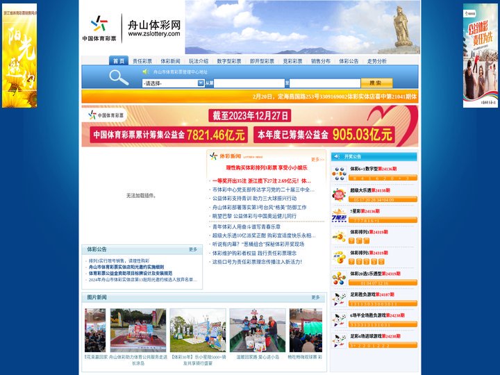Click the 阳光邀约 sunflower side banner
Image resolution: width=500 pixels, height=375 pixels.
[x=19, y=56]
